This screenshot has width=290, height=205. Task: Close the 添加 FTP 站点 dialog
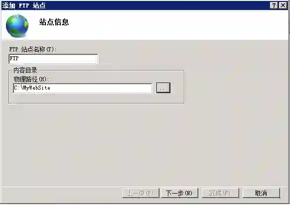[x=283, y=5]
